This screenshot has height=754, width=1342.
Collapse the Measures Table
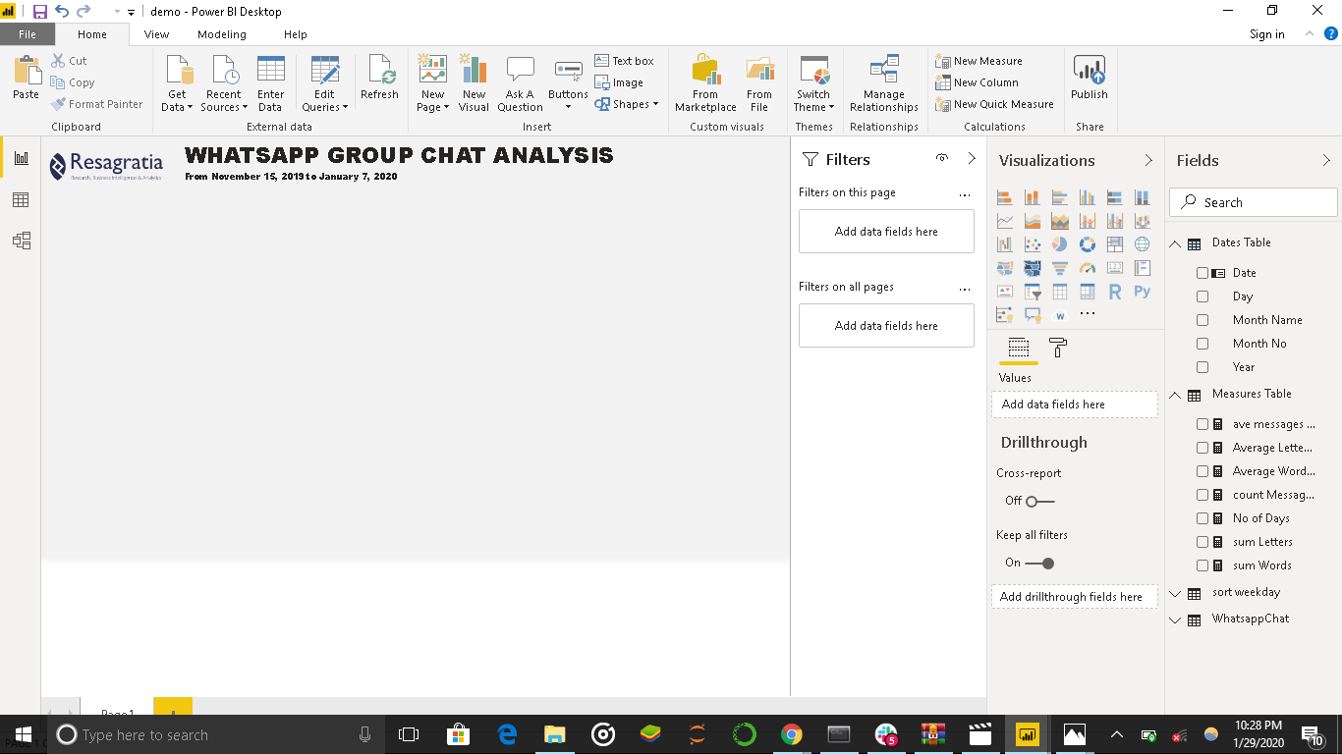(1175, 394)
